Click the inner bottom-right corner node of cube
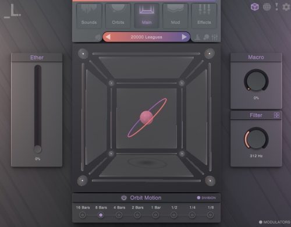The height and width of the screenshot is (227, 291). [182, 154]
